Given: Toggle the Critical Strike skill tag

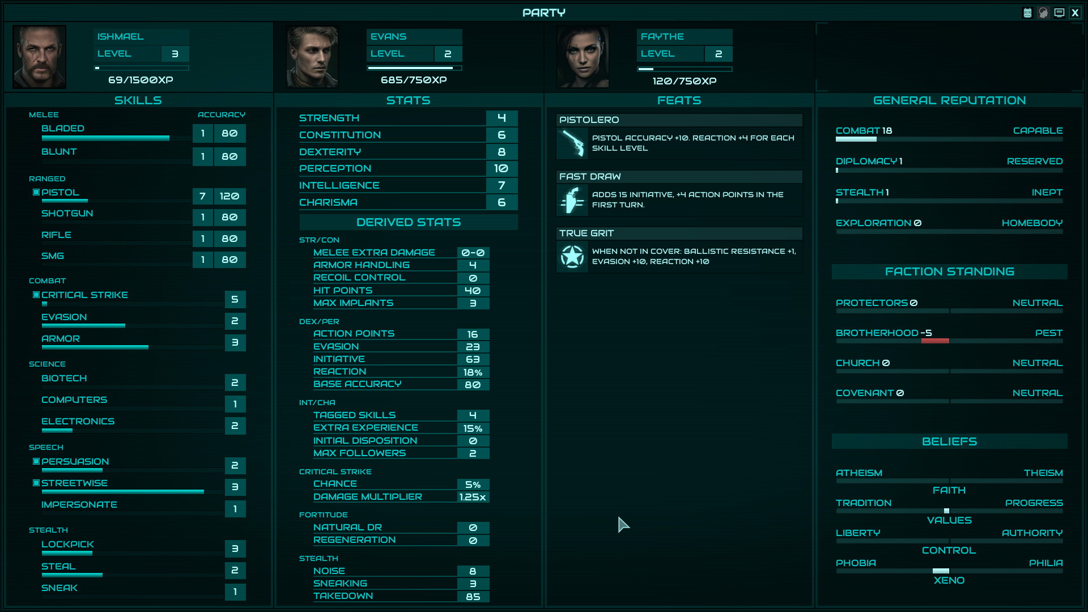Looking at the screenshot, I should (x=35, y=294).
